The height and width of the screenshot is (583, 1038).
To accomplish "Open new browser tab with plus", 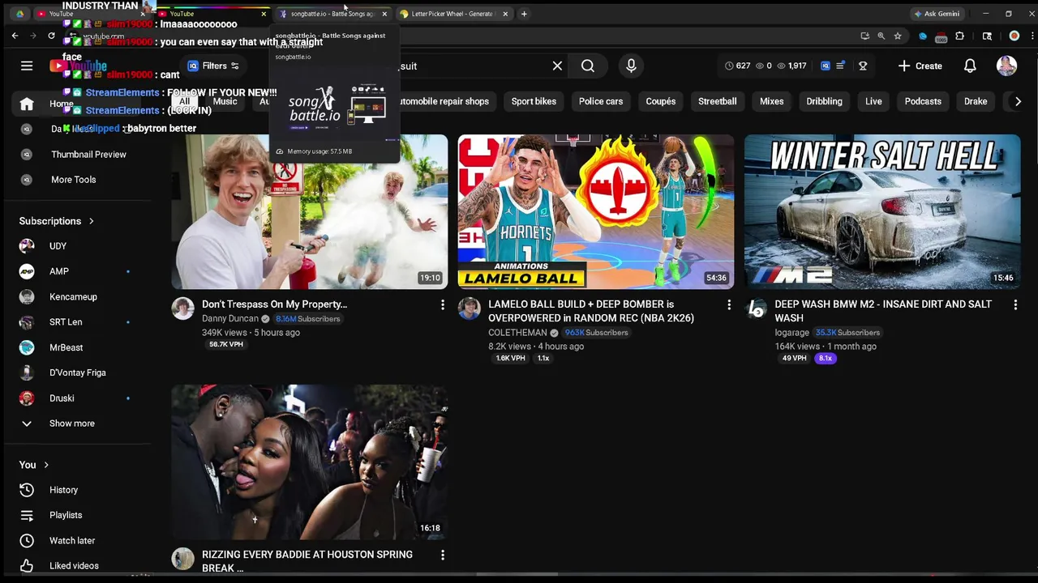I will coord(524,14).
